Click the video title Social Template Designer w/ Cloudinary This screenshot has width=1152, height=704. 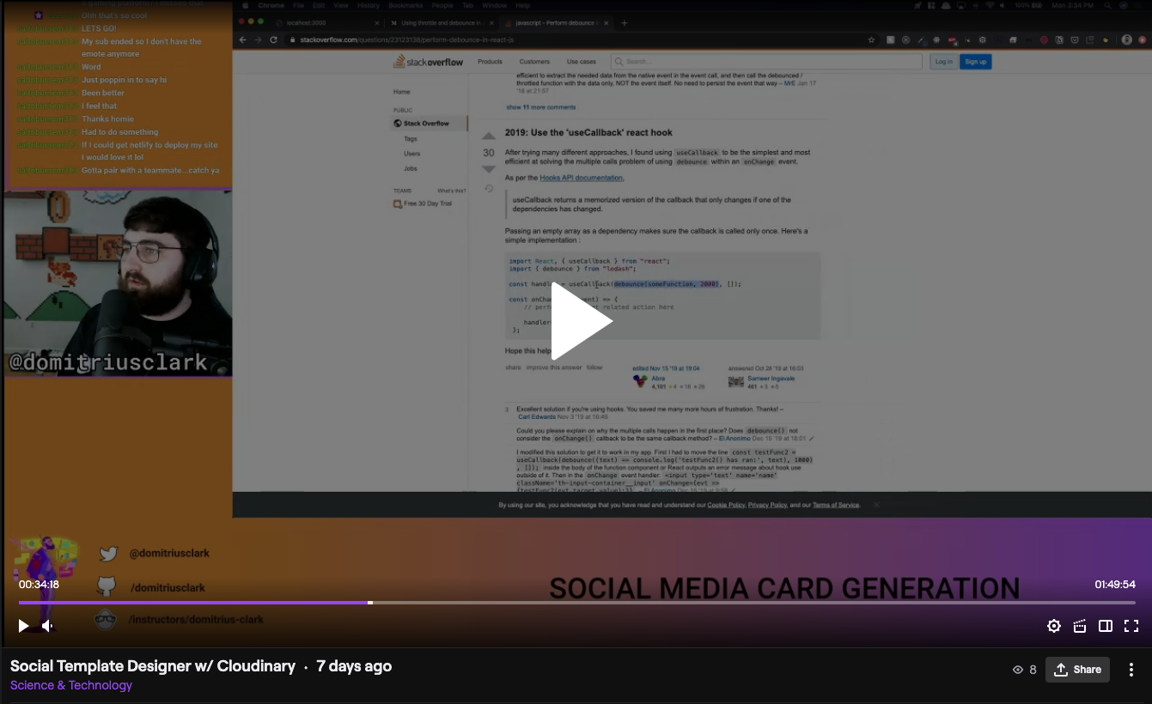coord(153,666)
